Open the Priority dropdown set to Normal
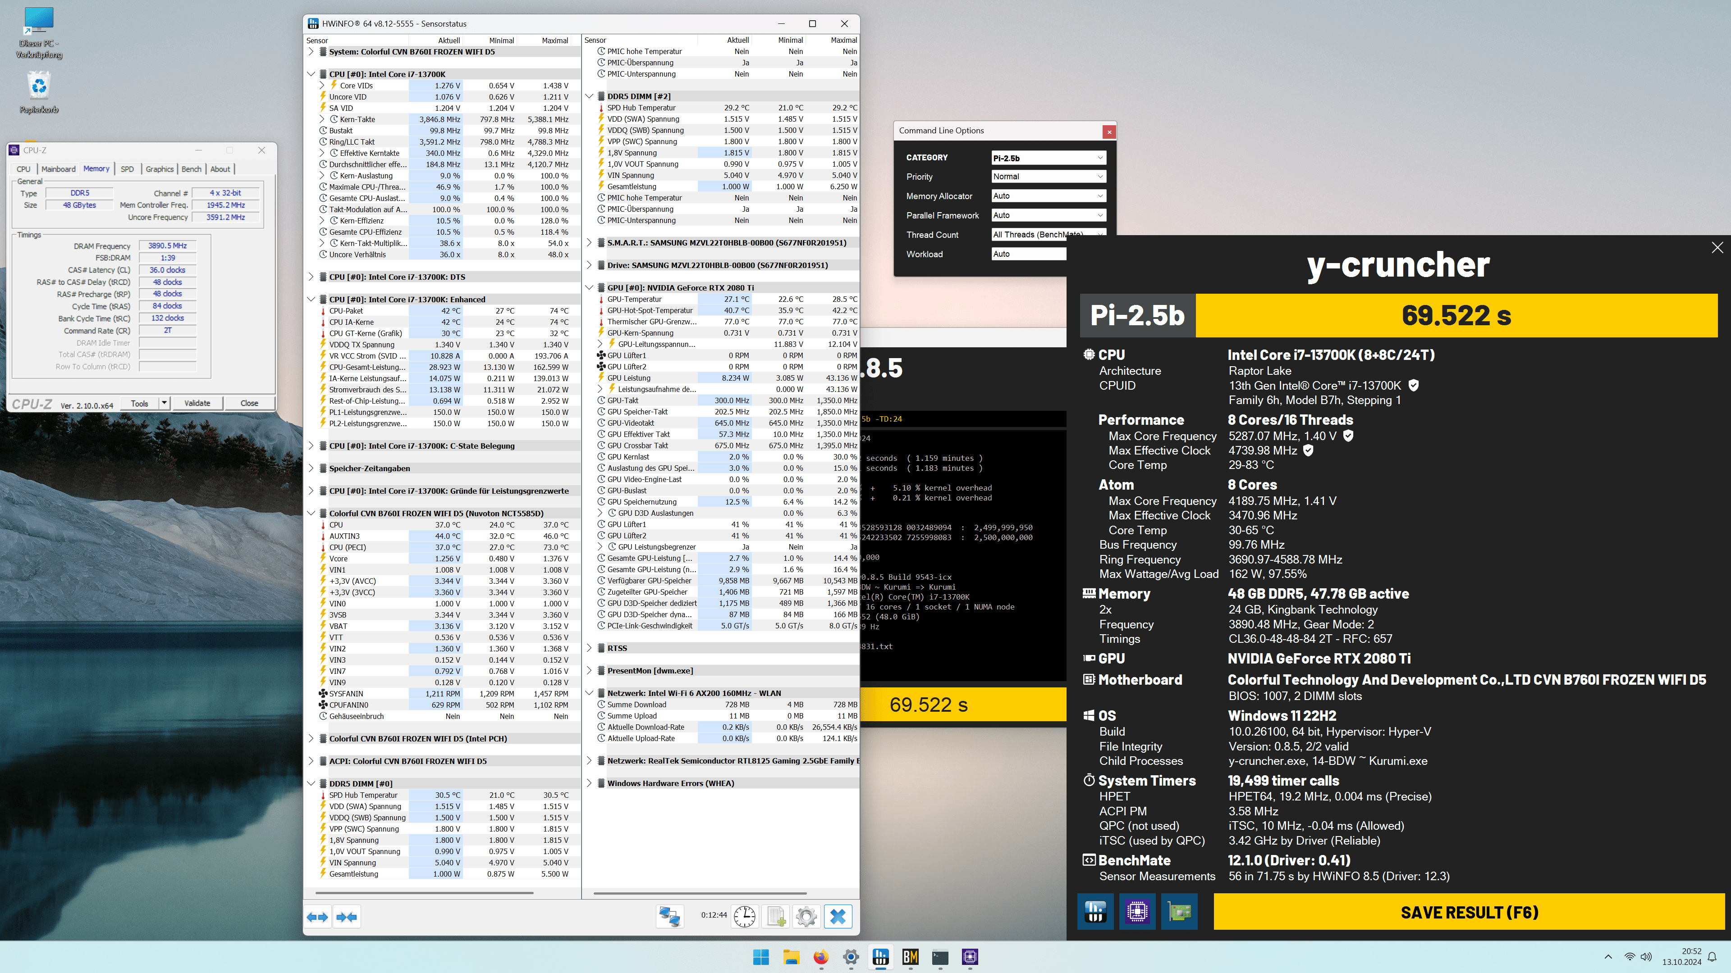 coord(1048,177)
